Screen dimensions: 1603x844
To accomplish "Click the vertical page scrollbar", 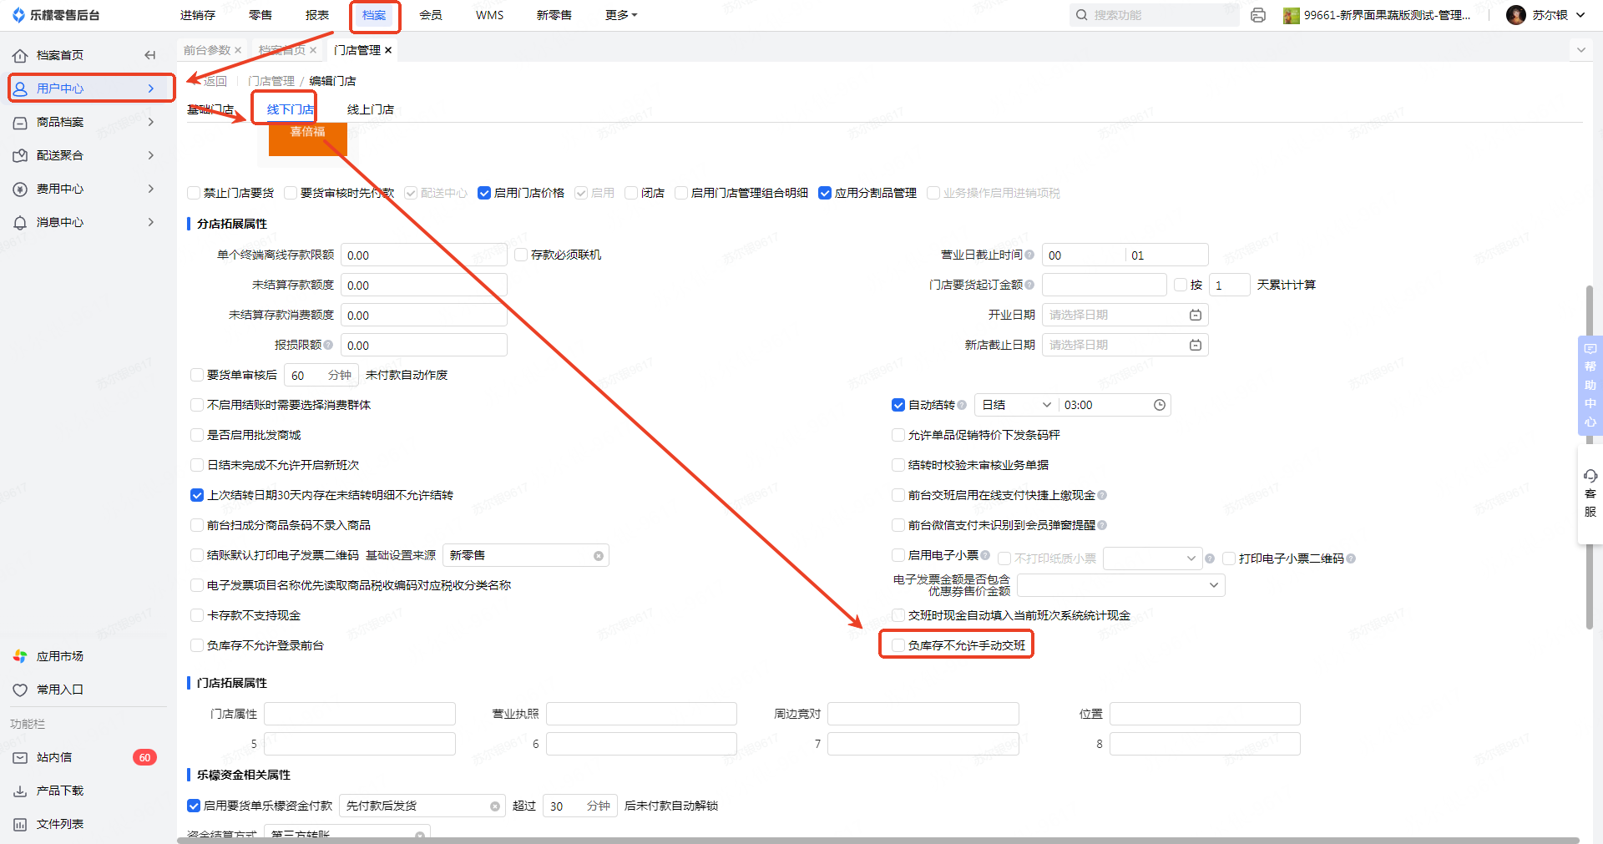I will coord(1589,457).
